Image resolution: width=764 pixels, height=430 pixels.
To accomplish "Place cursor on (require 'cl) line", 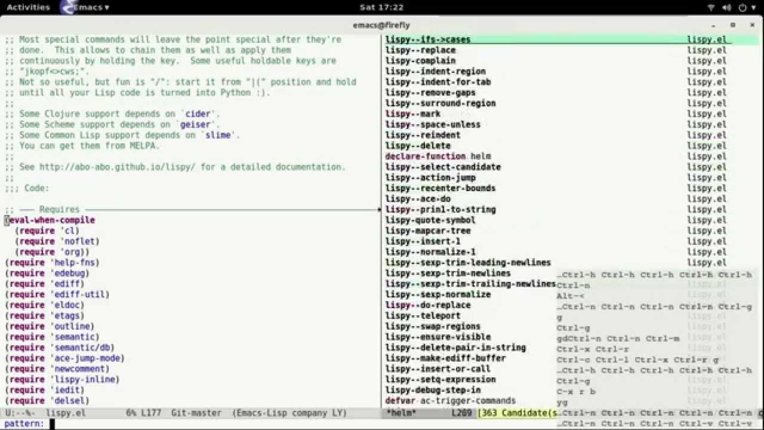I will 48,231.
